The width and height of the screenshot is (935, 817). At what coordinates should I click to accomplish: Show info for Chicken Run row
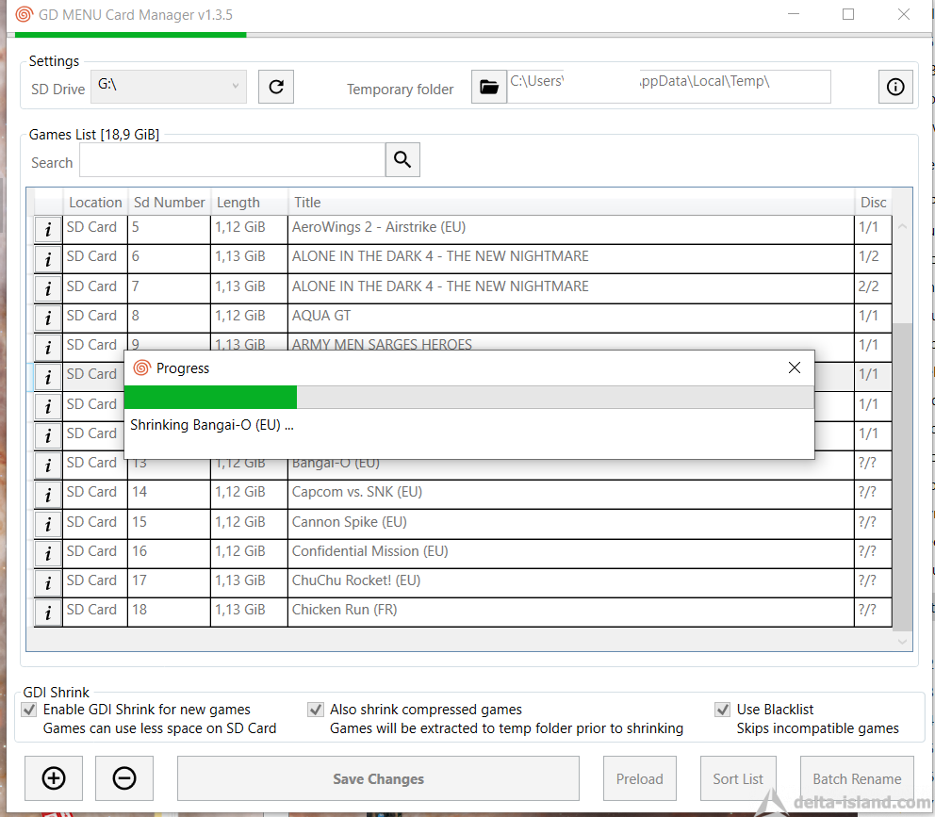48,613
